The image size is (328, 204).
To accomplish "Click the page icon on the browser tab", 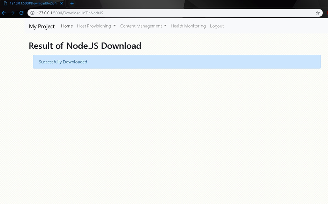I will pos(6,3).
